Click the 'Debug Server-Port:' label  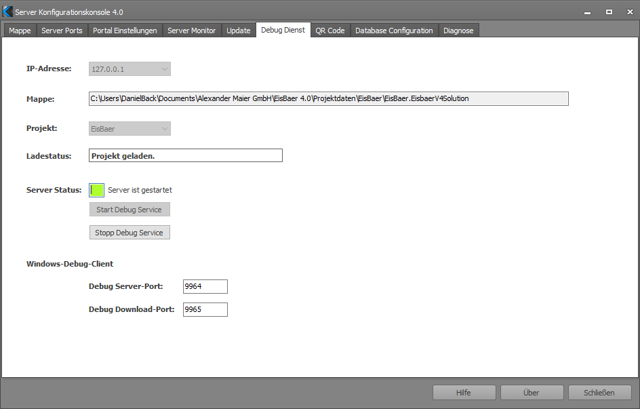pos(125,286)
